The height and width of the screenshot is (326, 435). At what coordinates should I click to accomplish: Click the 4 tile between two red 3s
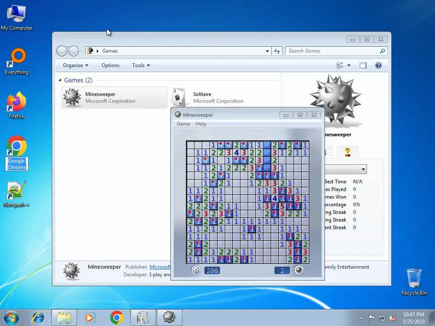(x=236, y=152)
